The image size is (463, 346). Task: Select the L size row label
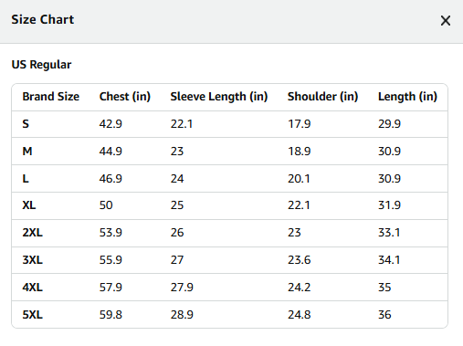[x=26, y=178]
